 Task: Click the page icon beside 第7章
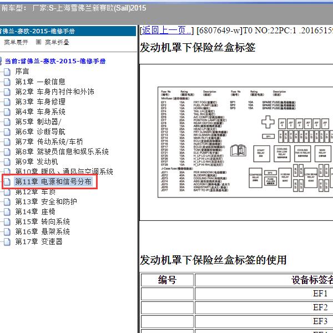(7, 142)
